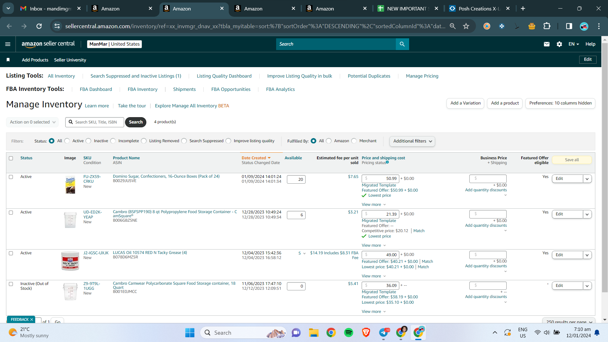Check the Domino Sugar row checkbox
608x342 pixels.
coord(11,177)
